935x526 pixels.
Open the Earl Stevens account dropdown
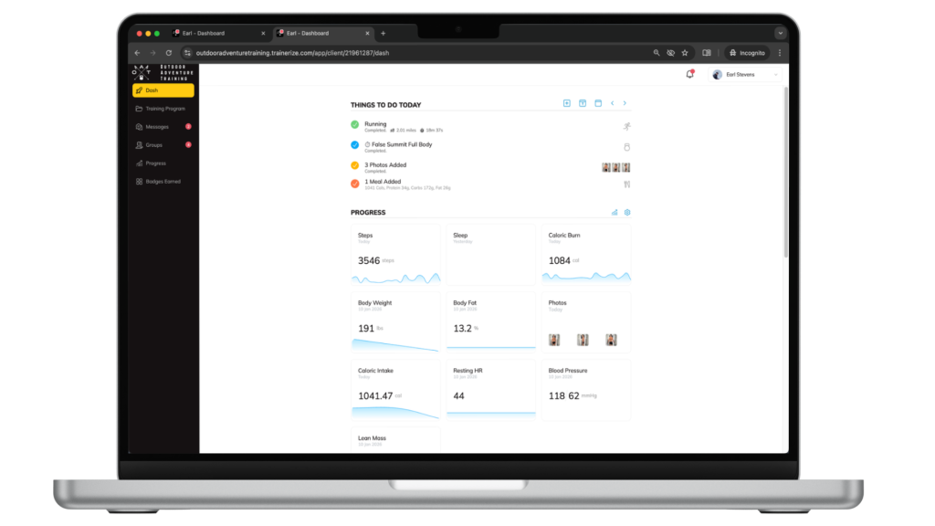pos(746,75)
